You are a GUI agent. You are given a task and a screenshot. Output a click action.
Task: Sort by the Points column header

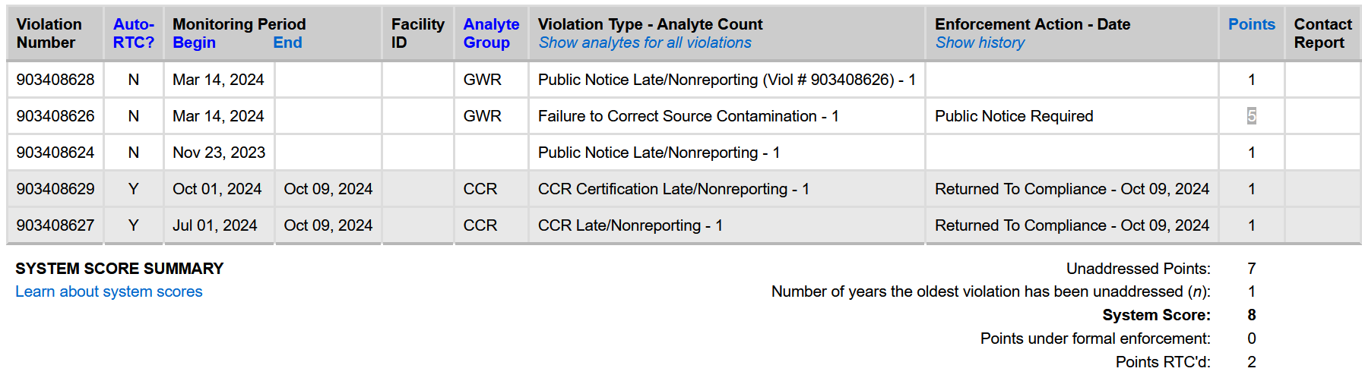coord(1251,24)
